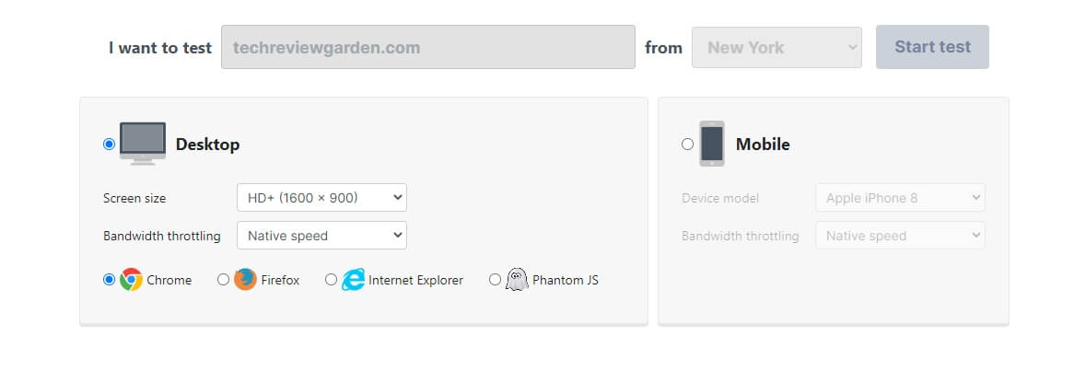The width and height of the screenshot is (1086, 371).
Task: Choose the Internet Explorer radio button
Action: 331,280
